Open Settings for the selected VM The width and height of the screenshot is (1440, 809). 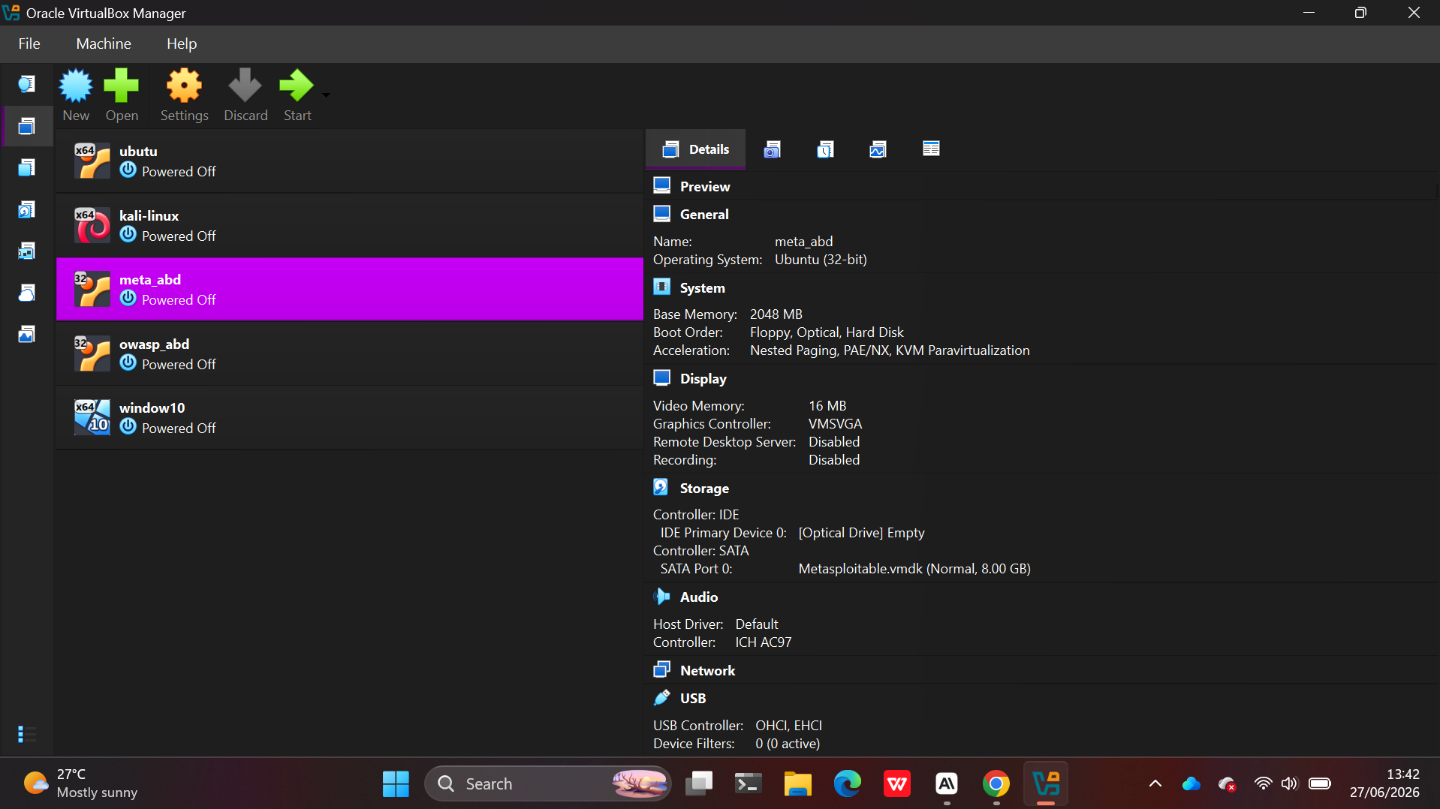(x=184, y=95)
